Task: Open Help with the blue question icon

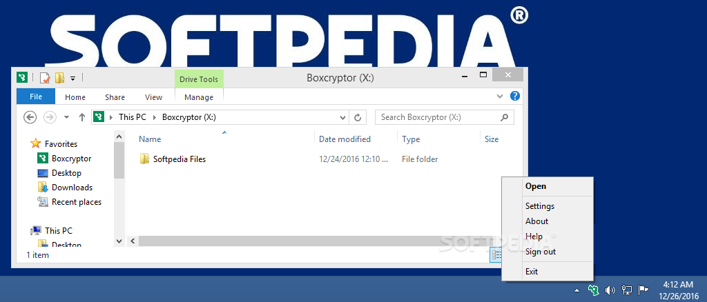Action: click(x=515, y=96)
